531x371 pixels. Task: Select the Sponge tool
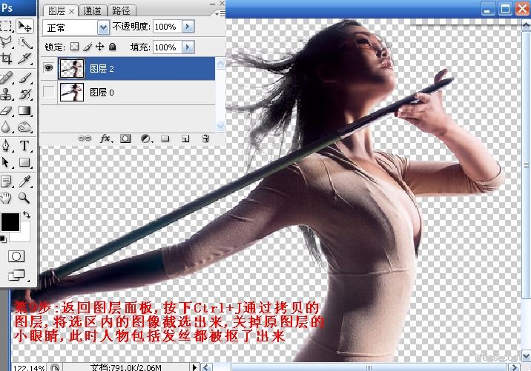[x=24, y=127]
